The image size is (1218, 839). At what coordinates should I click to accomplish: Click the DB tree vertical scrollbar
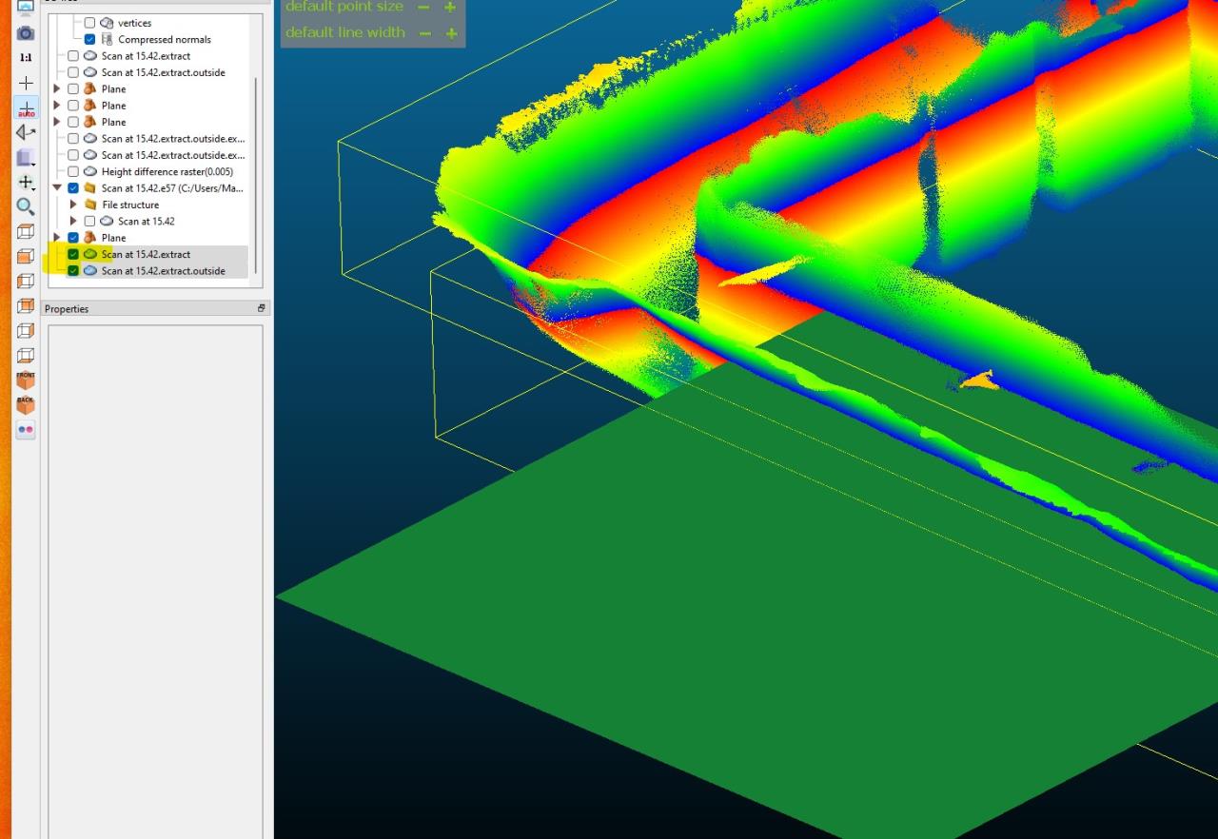[255, 171]
